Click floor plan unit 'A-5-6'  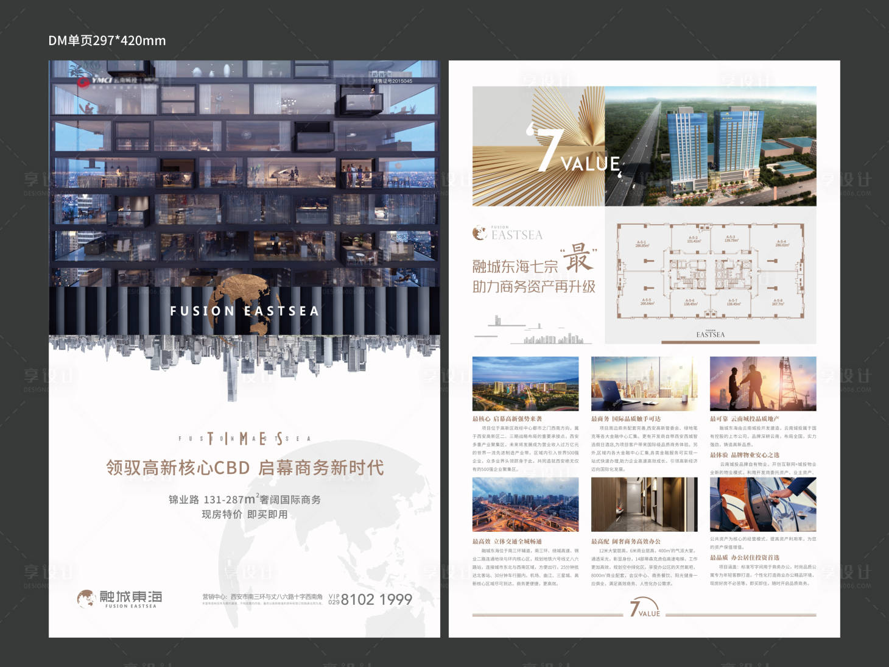coord(690,302)
